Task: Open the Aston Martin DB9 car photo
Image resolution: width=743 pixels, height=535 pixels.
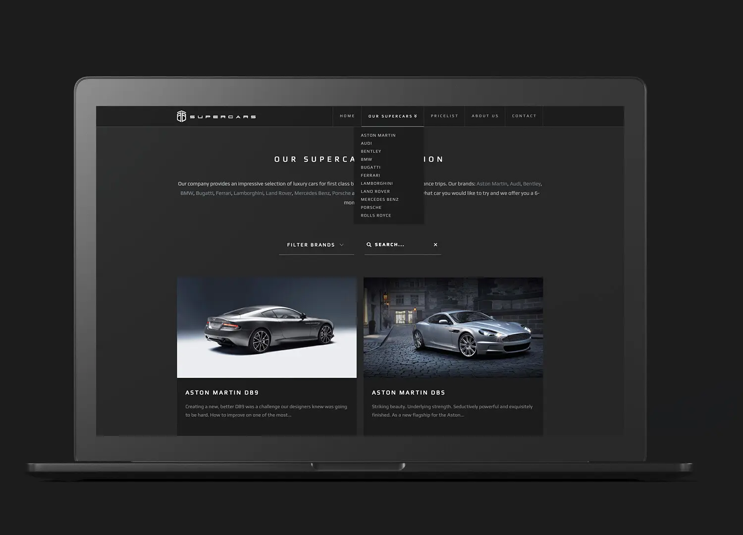Action: click(266, 327)
